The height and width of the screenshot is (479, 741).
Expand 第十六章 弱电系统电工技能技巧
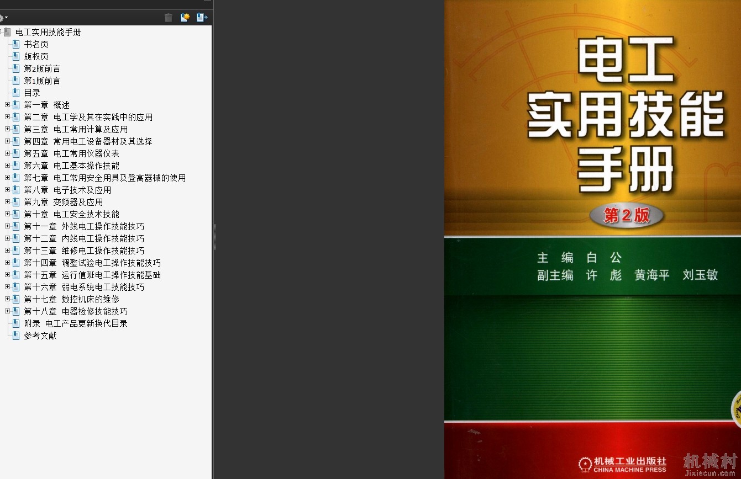(x=7, y=287)
